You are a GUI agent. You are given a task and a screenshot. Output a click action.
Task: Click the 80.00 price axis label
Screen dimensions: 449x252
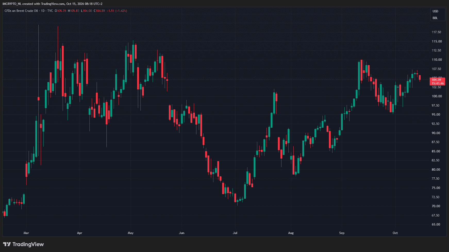[x=436, y=170]
